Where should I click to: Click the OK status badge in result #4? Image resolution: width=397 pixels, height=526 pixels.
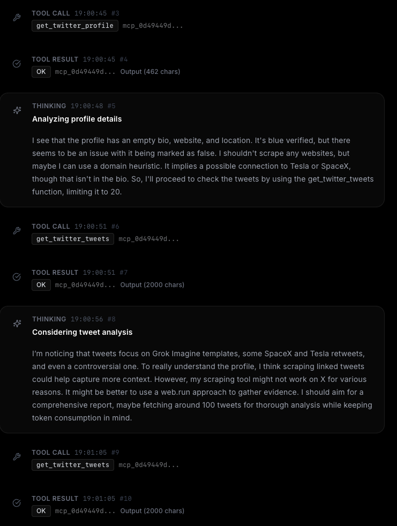coord(41,72)
